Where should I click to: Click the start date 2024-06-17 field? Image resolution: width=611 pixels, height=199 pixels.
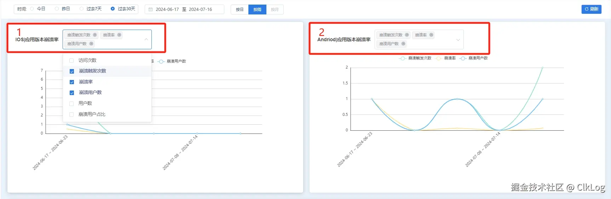[x=167, y=10]
